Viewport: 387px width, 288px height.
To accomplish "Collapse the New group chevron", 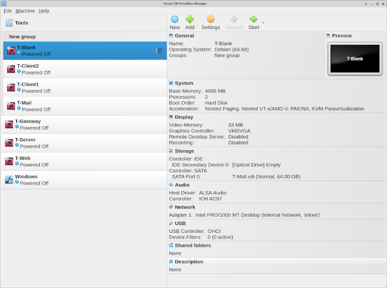I will click(x=5, y=37).
